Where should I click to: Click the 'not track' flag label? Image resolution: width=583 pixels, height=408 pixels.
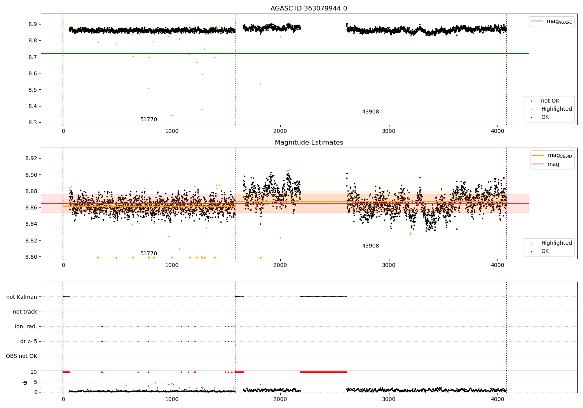click(x=25, y=312)
